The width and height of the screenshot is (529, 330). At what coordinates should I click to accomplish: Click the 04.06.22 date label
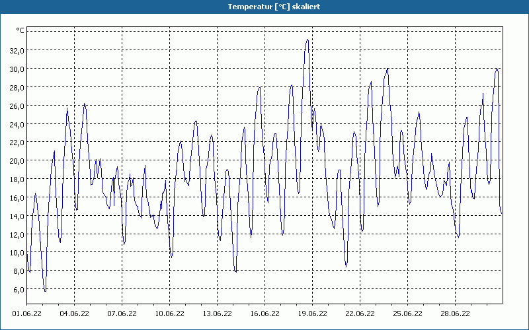(74, 313)
